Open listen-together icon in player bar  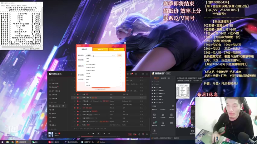point(143,134)
